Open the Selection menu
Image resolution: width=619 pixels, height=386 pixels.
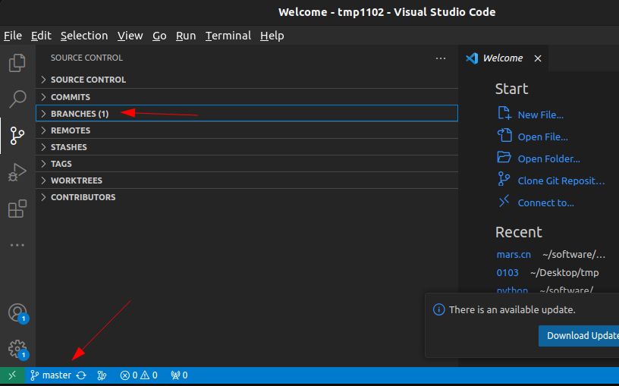(84, 36)
